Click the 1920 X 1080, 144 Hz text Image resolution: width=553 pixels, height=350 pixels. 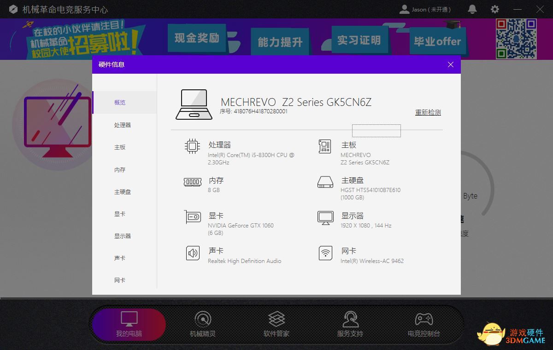(x=366, y=226)
